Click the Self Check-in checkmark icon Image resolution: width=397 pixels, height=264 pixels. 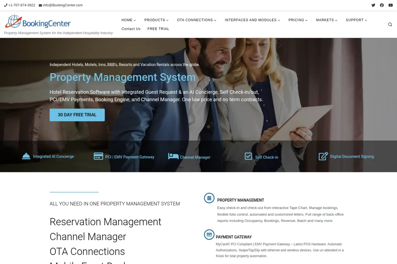[249, 156]
